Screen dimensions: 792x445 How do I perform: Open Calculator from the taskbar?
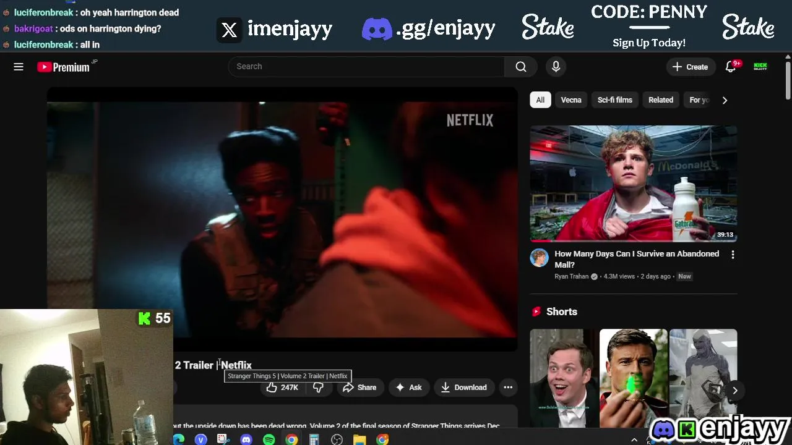314,439
